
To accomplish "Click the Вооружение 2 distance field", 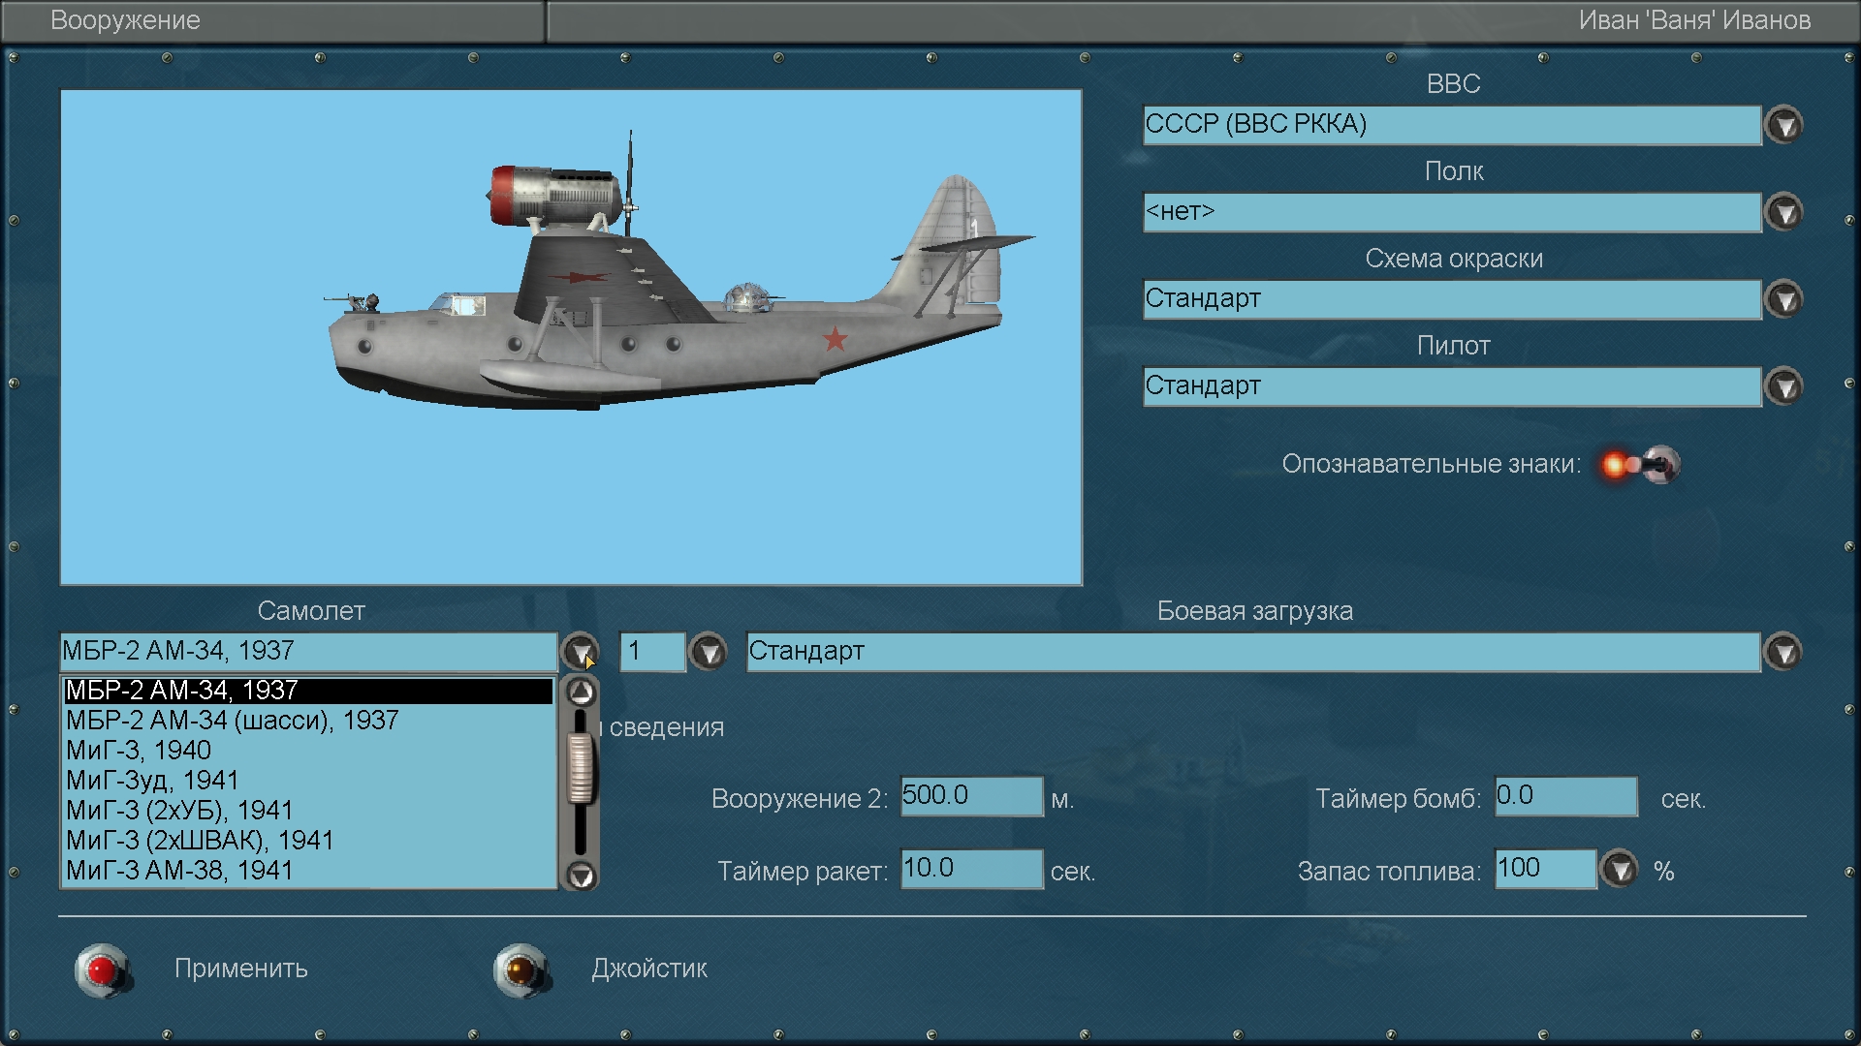I will coord(971,796).
